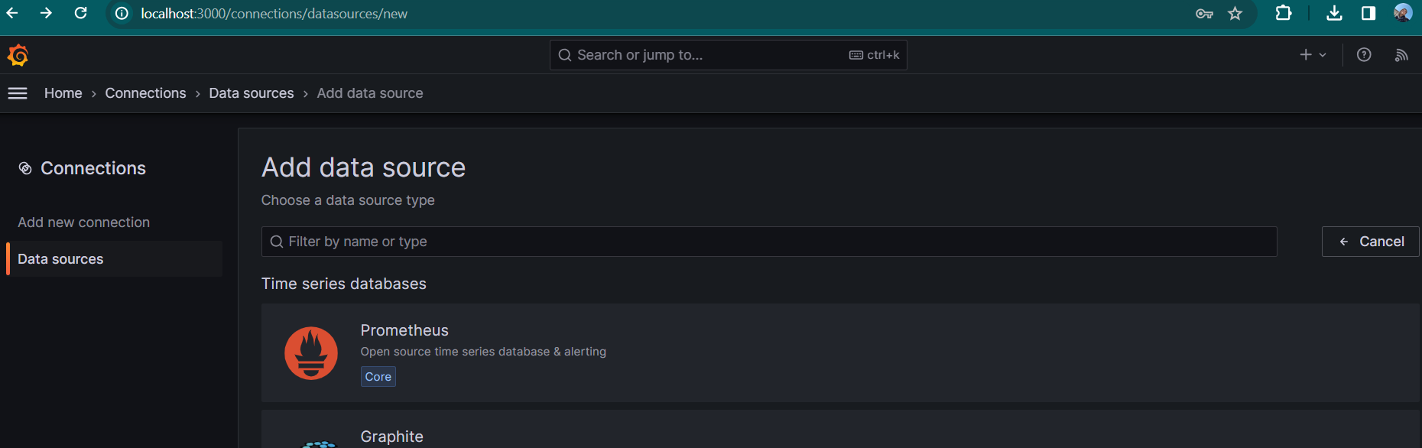
Task: Click the Time series databases heading
Action: tap(344, 284)
